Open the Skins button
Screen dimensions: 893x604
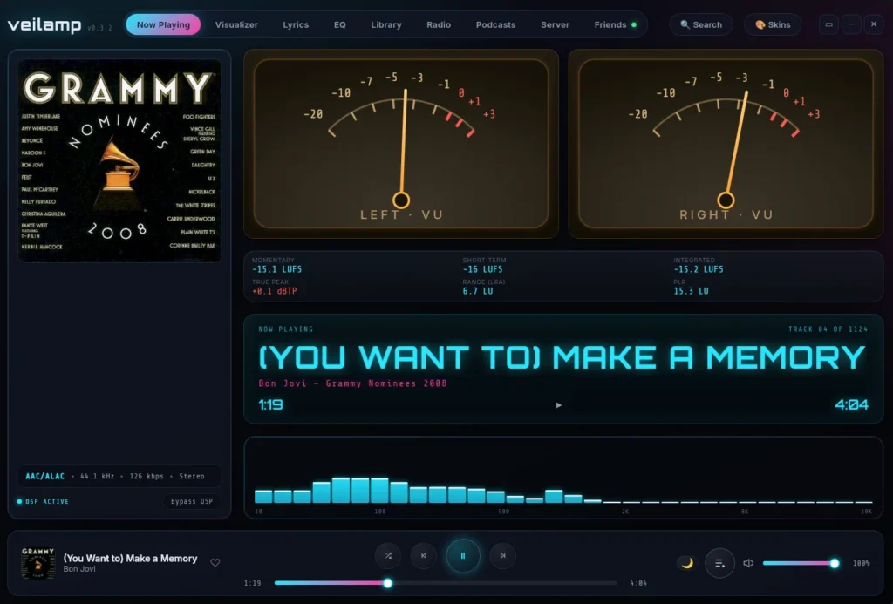point(773,24)
